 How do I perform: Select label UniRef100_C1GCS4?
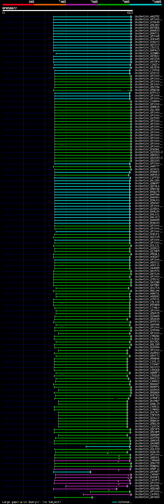point(147,427)
